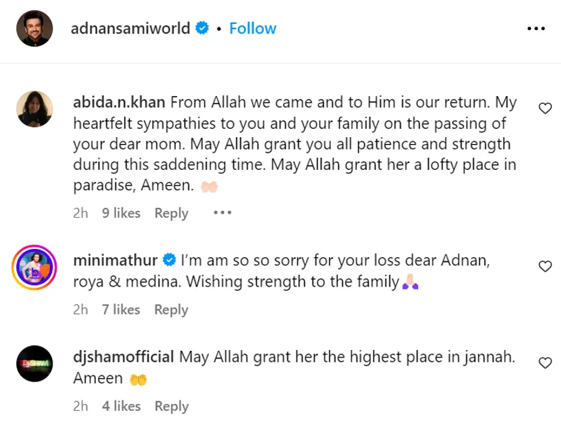Open post options three-dot menu
Viewport: 561px width, 421px height.
[x=536, y=29]
